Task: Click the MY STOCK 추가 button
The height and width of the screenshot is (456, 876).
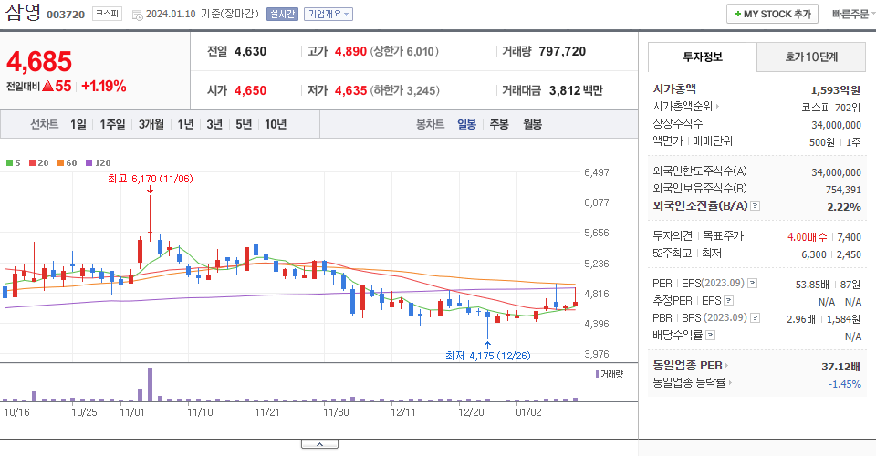Action: [x=772, y=14]
